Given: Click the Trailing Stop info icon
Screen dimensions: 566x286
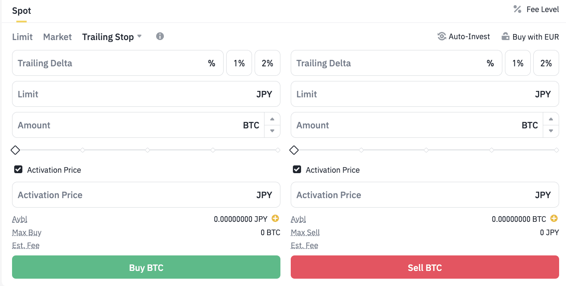Looking at the screenshot, I should point(160,36).
